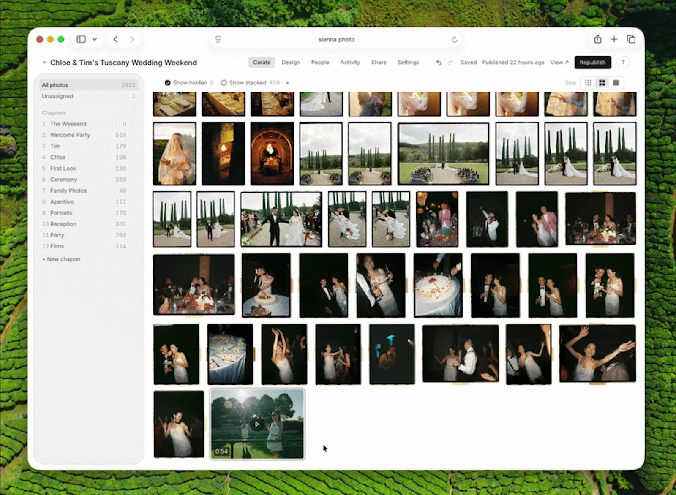
Task: Open the Chloe chapter
Action: point(84,157)
